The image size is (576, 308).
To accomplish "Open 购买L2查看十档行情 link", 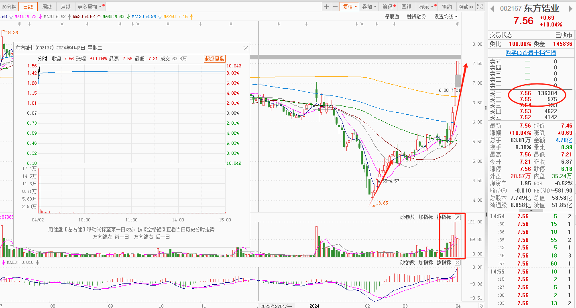I will coord(531,53).
